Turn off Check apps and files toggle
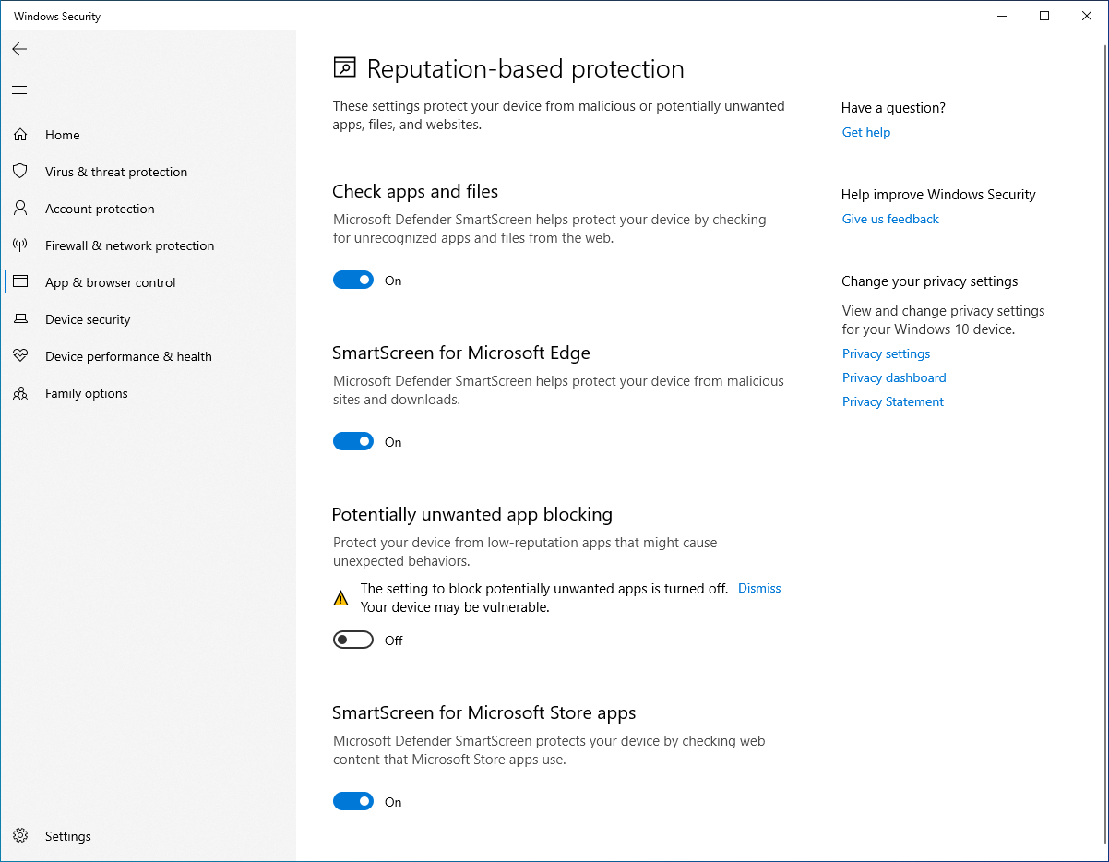Viewport: 1109px width, 862px height. point(353,281)
